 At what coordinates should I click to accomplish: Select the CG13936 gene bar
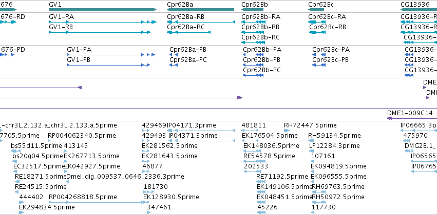pos(419,10)
